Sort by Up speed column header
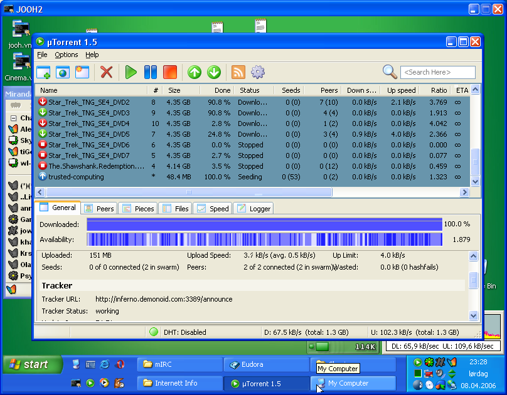The width and height of the screenshot is (507, 395). pyautogui.click(x=400, y=90)
